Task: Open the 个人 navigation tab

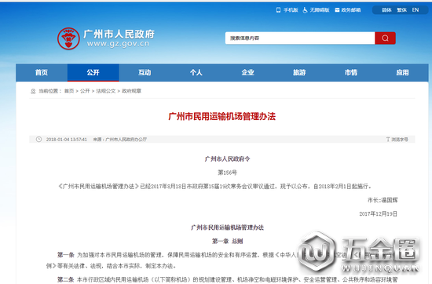Action: [x=196, y=73]
